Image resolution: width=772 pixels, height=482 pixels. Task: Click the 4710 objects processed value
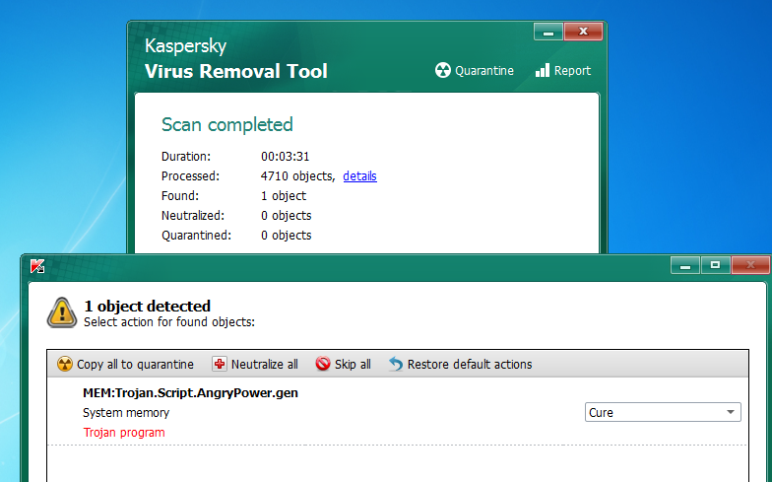tap(297, 175)
